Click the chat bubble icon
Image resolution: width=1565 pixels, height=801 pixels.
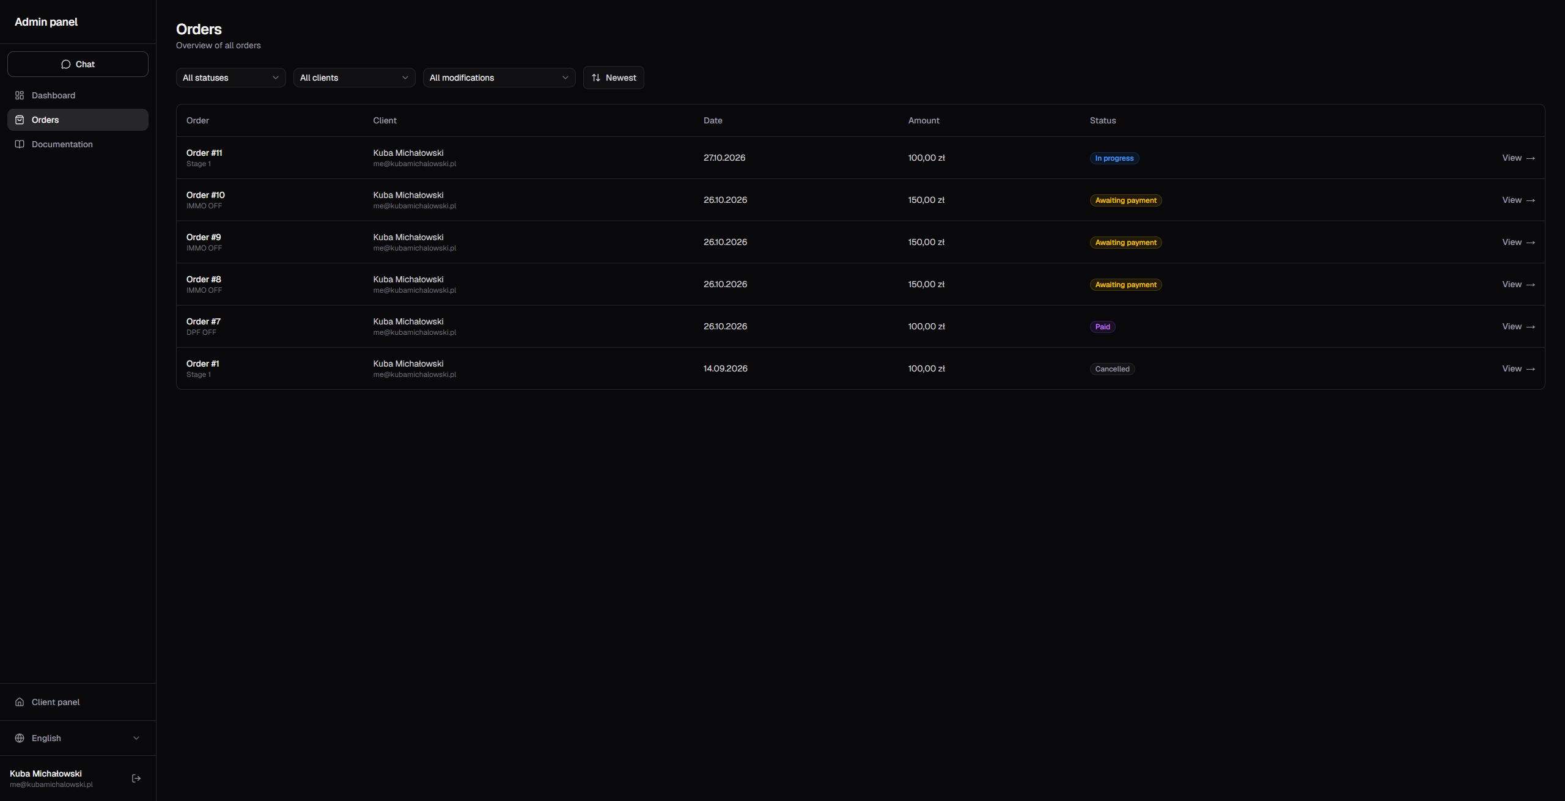[66, 64]
